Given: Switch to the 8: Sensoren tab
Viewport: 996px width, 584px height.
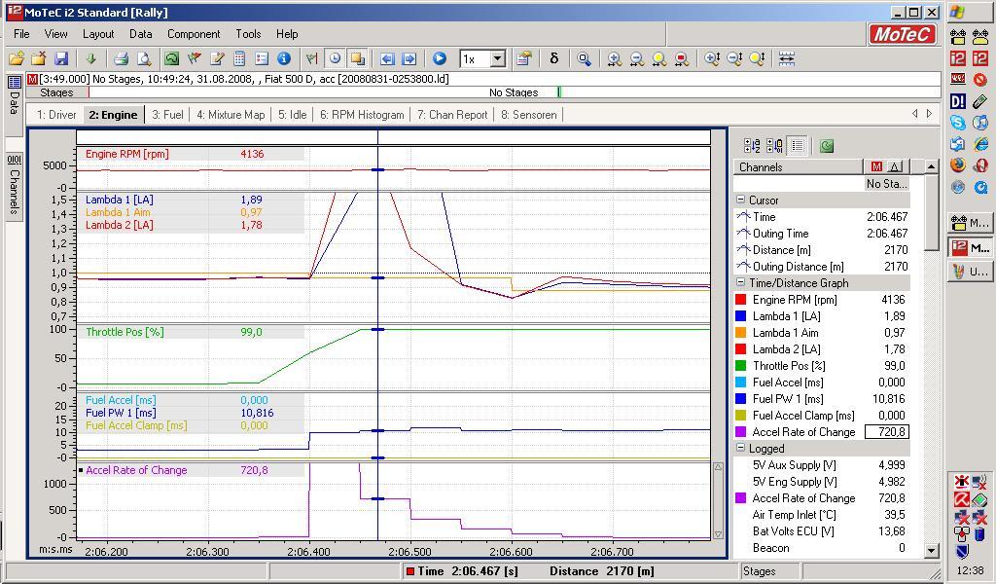Looking at the screenshot, I should (528, 115).
